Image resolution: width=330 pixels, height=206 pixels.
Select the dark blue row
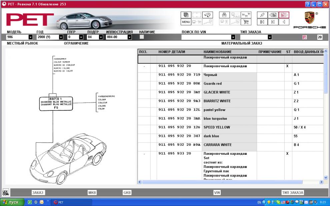tap(230, 138)
